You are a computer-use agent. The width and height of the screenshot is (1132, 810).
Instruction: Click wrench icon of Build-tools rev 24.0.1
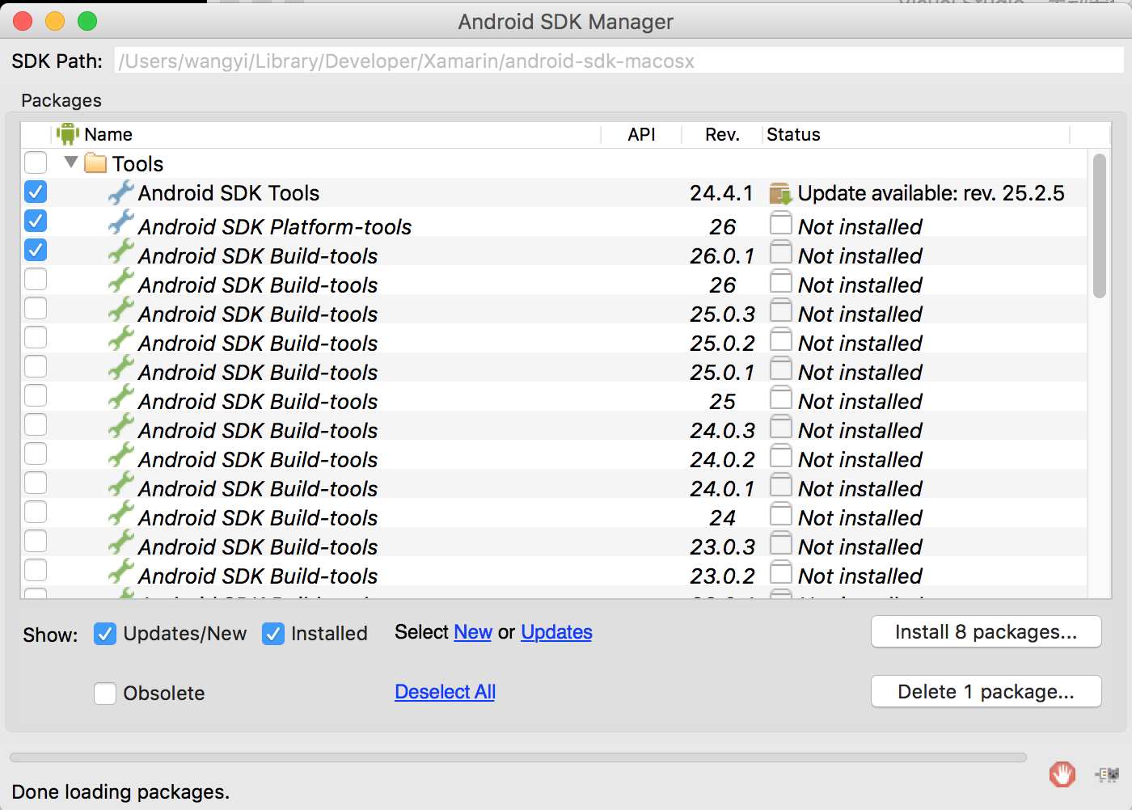[x=121, y=484]
